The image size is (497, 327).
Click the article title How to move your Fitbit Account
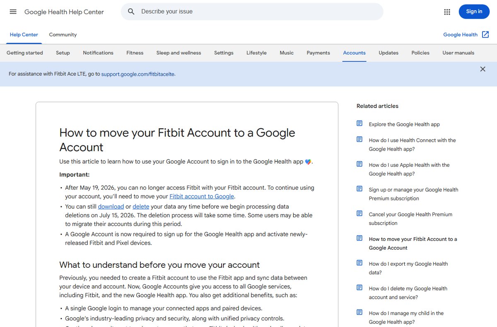point(177,140)
